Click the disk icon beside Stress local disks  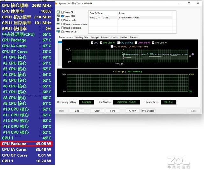tap(58, 28)
